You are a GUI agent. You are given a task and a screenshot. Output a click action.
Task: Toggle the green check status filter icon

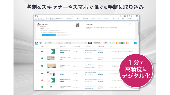coord(122,43)
